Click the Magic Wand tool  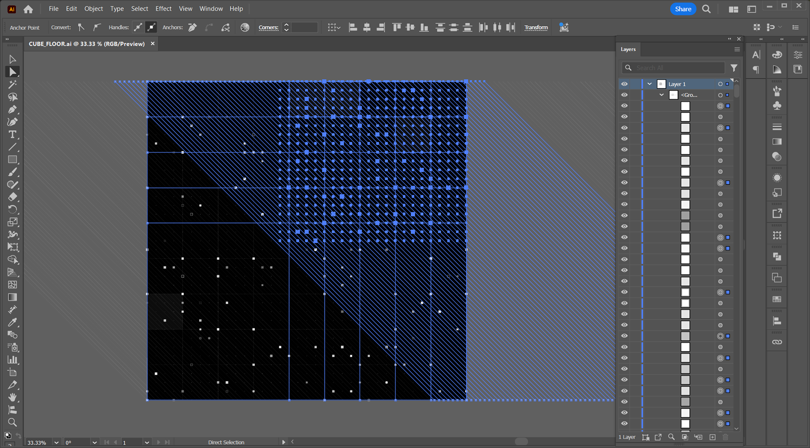(12, 85)
